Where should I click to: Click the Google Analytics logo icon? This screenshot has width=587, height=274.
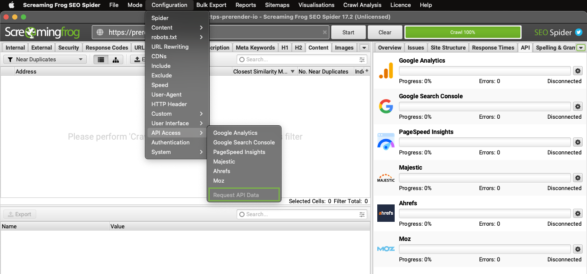(386, 70)
